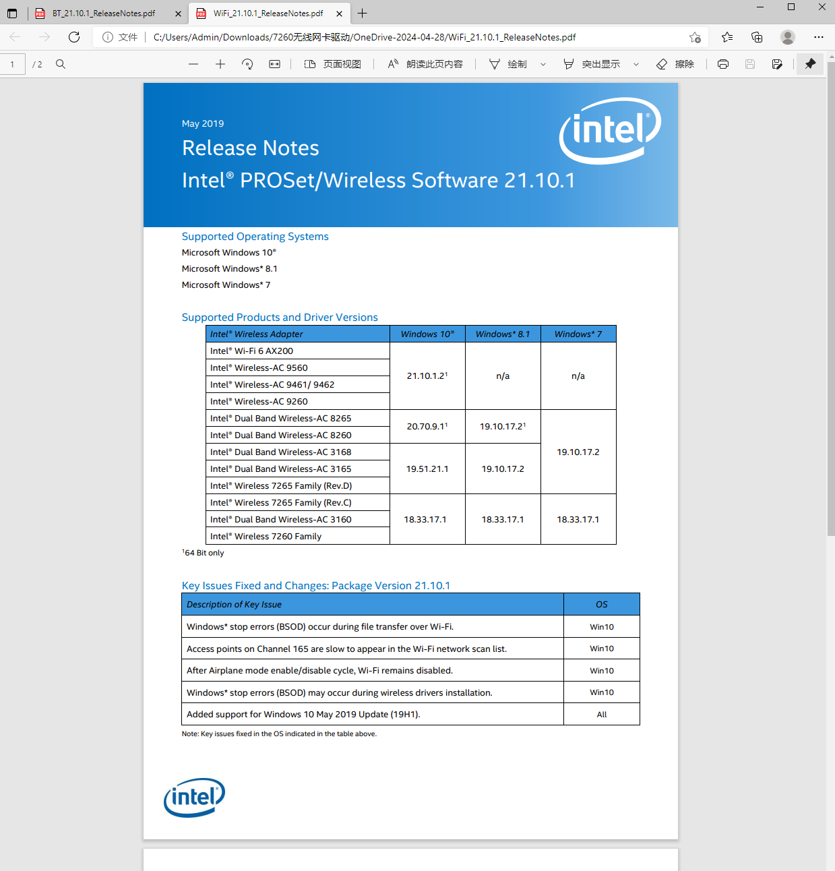This screenshot has height=871, width=835.
Task: Select the Erase (擦除) tool
Action: pyautogui.click(x=675, y=64)
